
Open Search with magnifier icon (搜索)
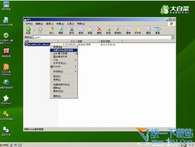pyautogui.click(x=129, y=30)
